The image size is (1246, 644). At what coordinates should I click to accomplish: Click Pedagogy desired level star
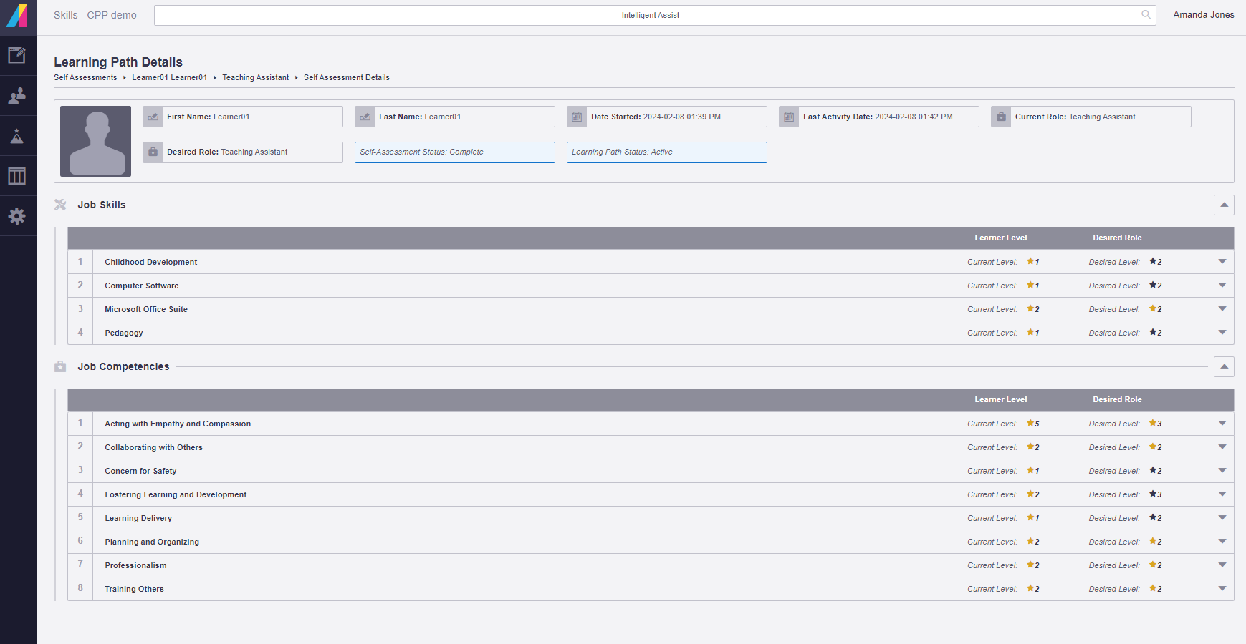click(1153, 332)
